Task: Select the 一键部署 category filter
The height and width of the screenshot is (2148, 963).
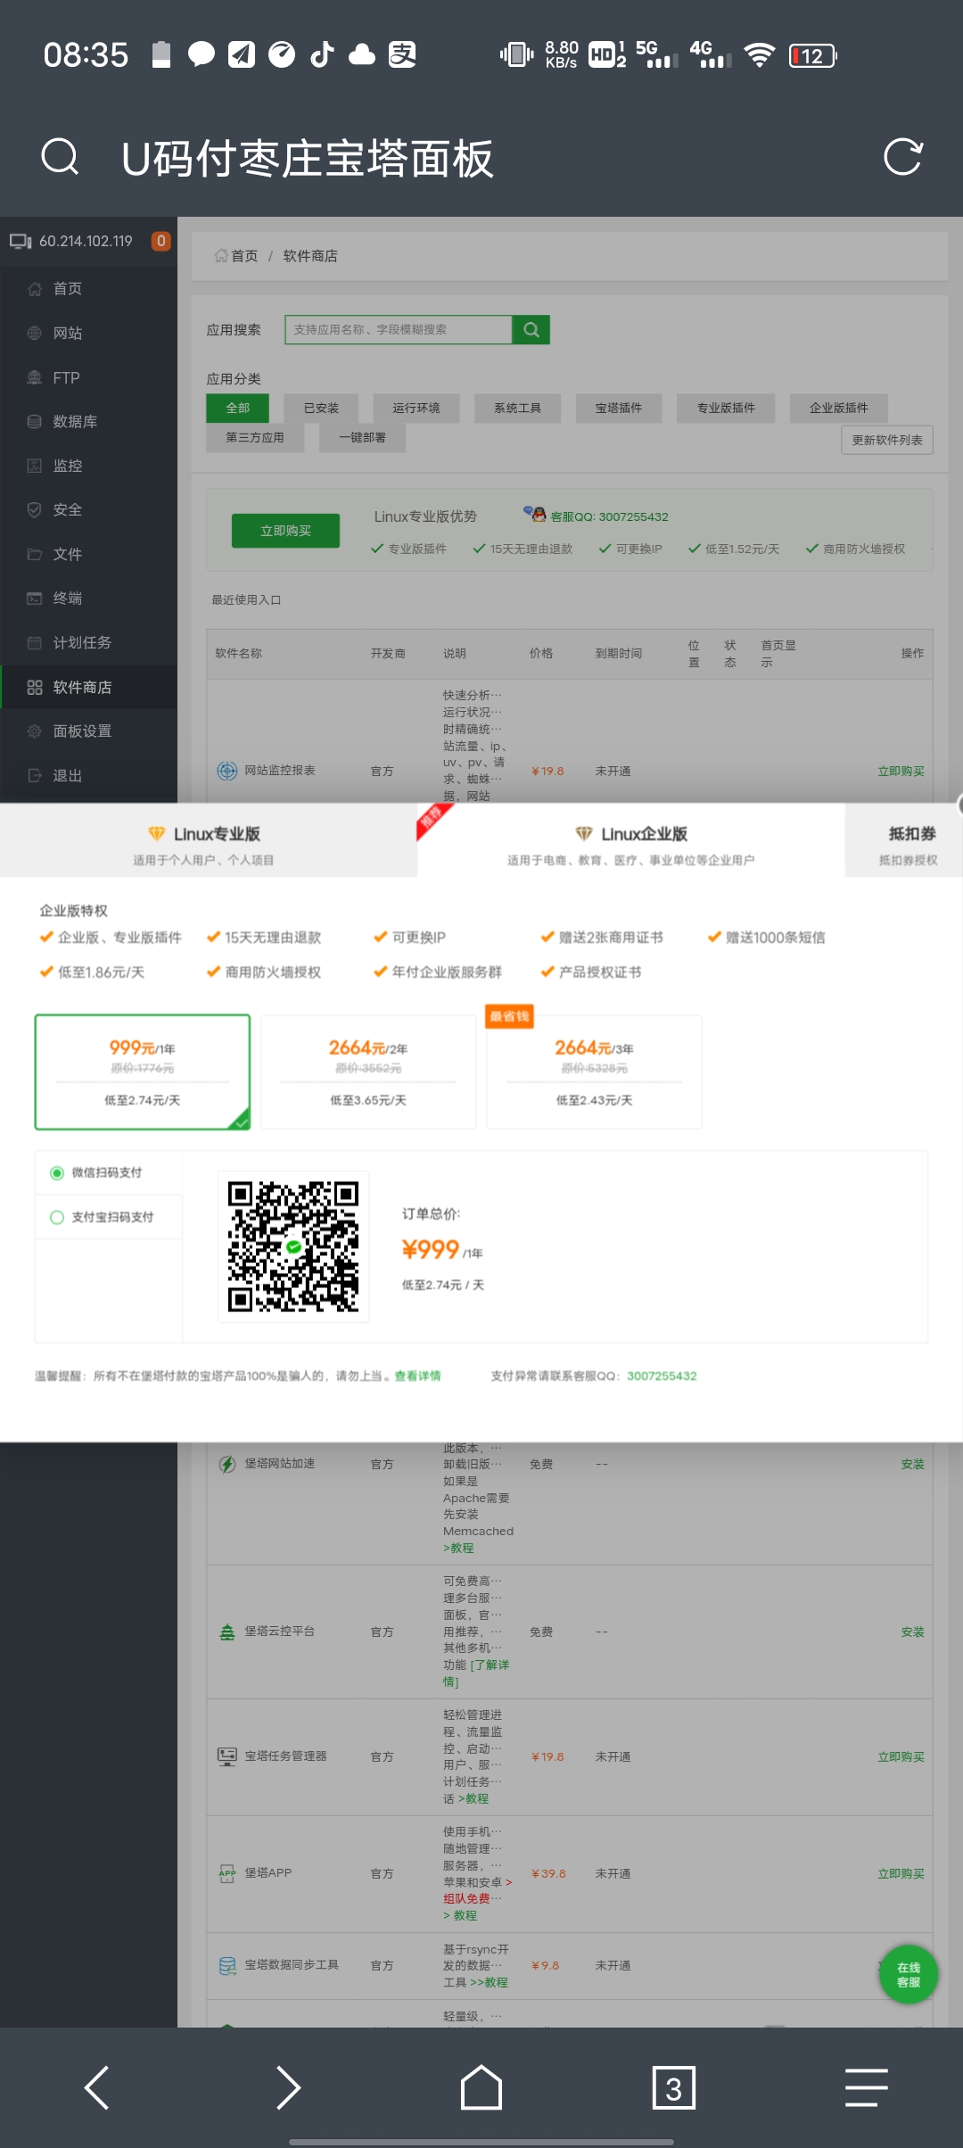Action: click(363, 437)
